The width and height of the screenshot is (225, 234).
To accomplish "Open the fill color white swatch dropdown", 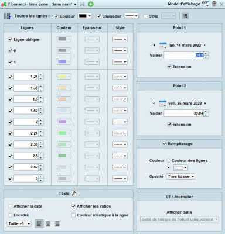I will [x=180, y=168].
